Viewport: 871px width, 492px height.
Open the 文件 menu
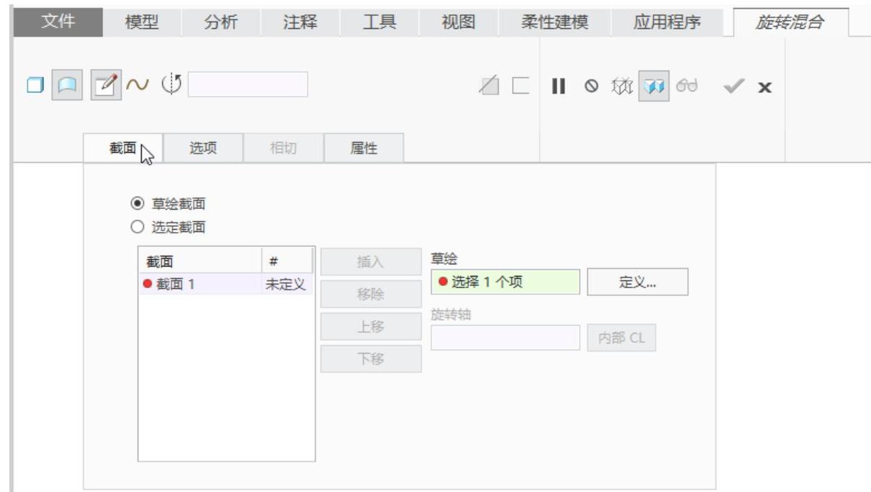coord(58,22)
